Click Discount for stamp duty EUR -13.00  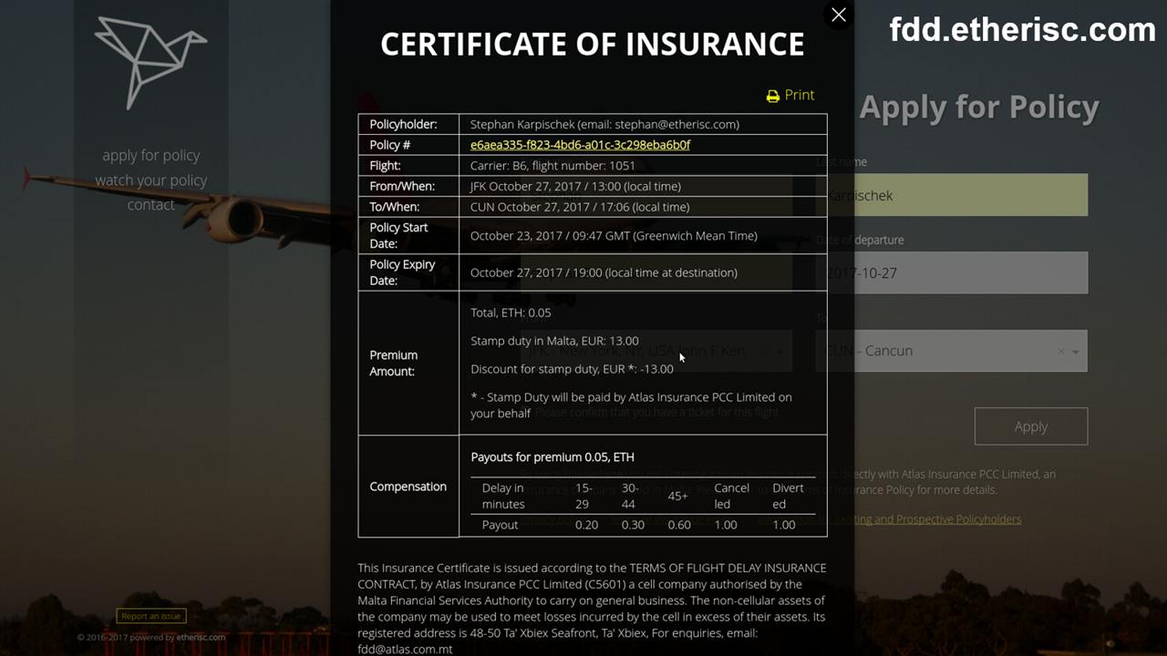point(572,369)
